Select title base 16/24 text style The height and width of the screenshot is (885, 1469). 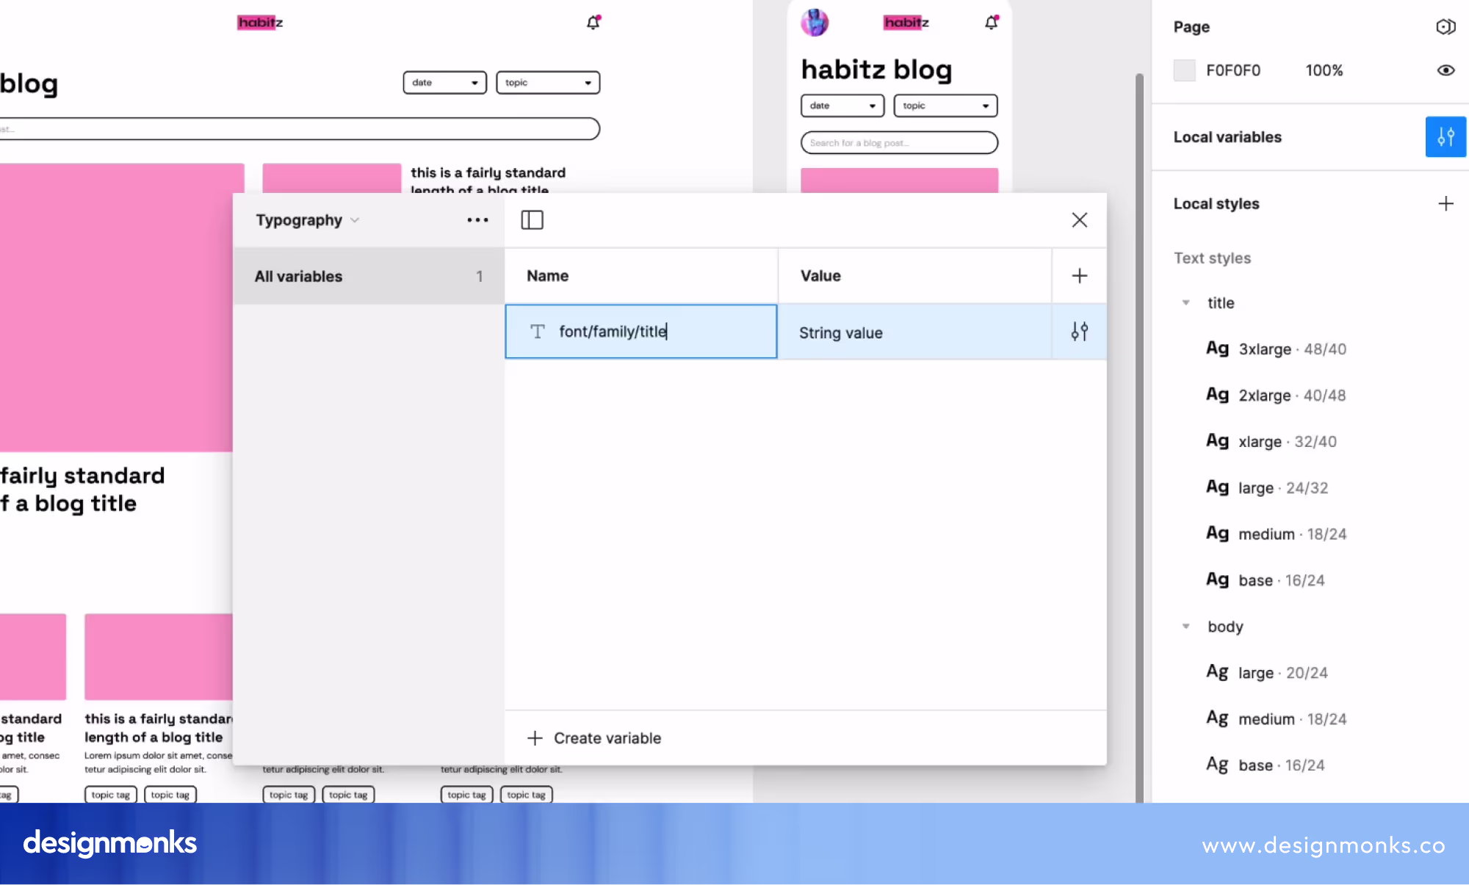point(1266,580)
